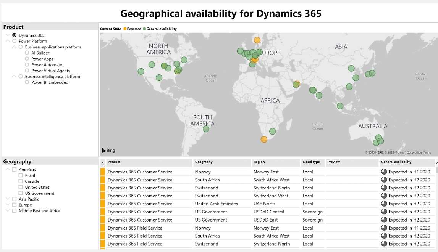The height and width of the screenshot is (252, 438).
Task: Click orange marker of Customer Service Norway row
Action: pos(102,172)
